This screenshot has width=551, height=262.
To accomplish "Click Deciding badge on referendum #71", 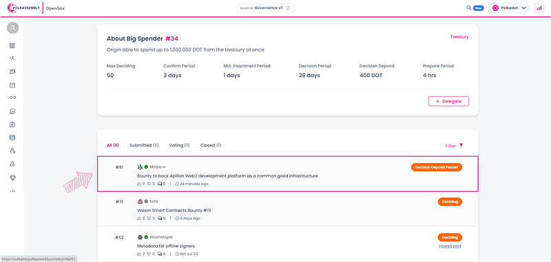I will coord(450,201).
